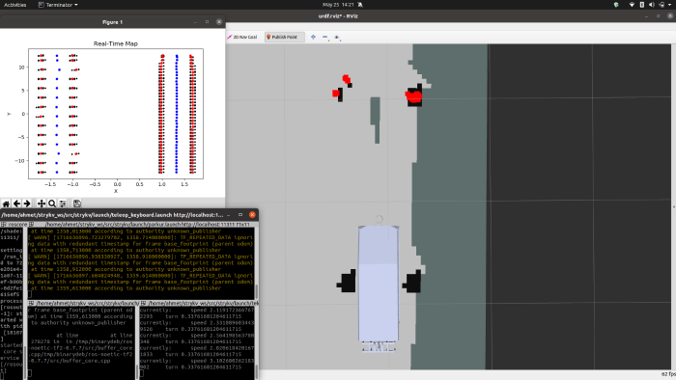Reset the matplotlib view with the Home icon
Screen dimensions: 676x380
coord(6,204)
